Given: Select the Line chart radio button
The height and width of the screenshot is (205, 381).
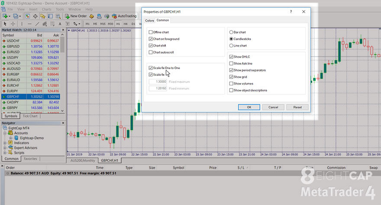Looking at the screenshot, I should (x=231, y=46).
